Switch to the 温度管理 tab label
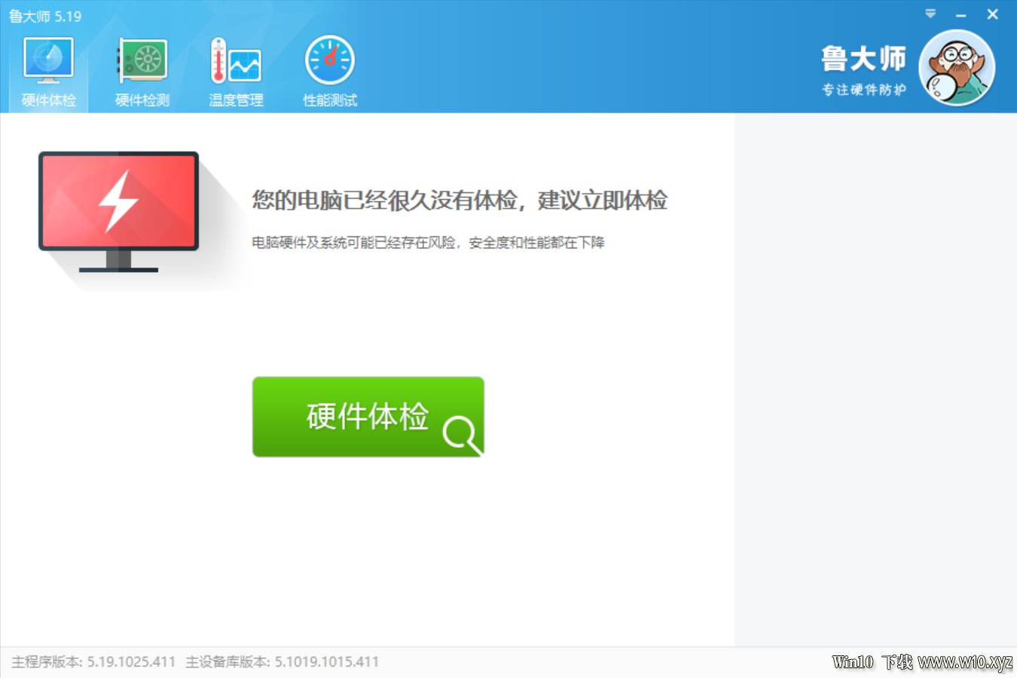Image resolution: width=1017 pixels, height=678 pixels. point(236,100)
